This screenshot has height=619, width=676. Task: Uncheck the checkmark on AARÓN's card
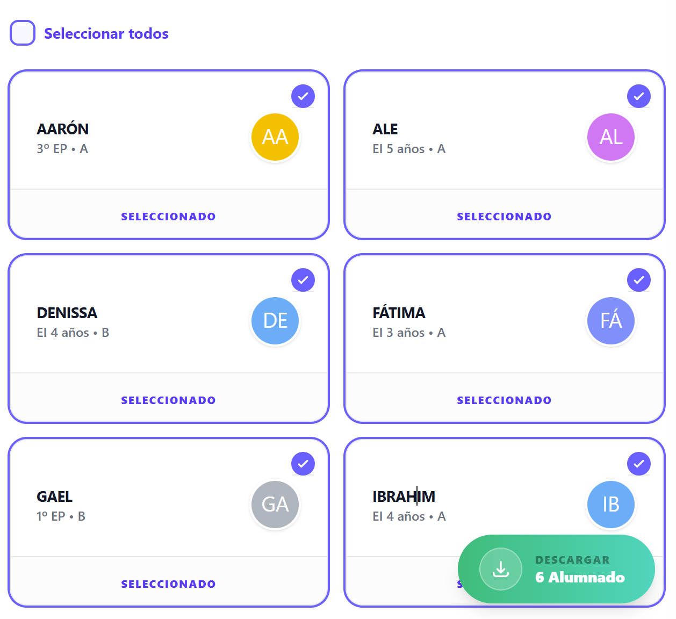coord(303,96)
